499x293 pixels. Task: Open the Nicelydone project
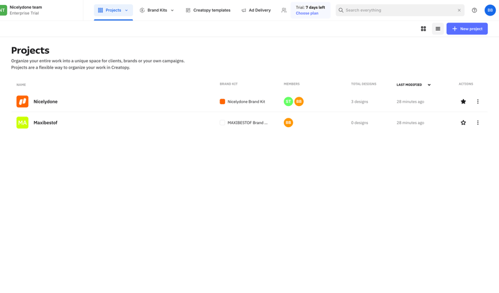click(x=46, y=102)
